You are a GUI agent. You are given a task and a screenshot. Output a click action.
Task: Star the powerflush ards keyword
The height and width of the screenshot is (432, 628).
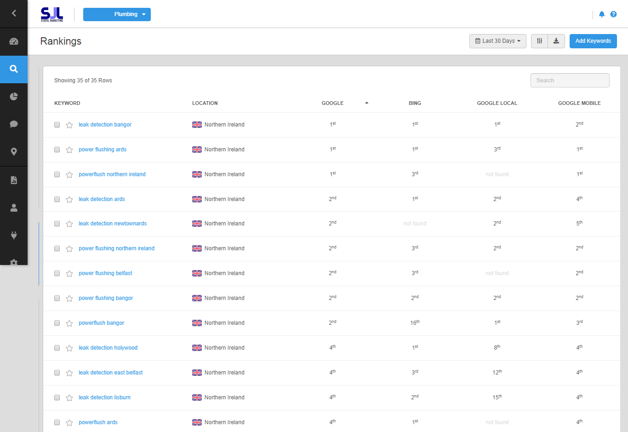click(x=69, y=423)
